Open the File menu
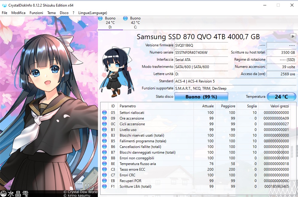This screenshot has height=197, width=298. click(x=4, y=13)
